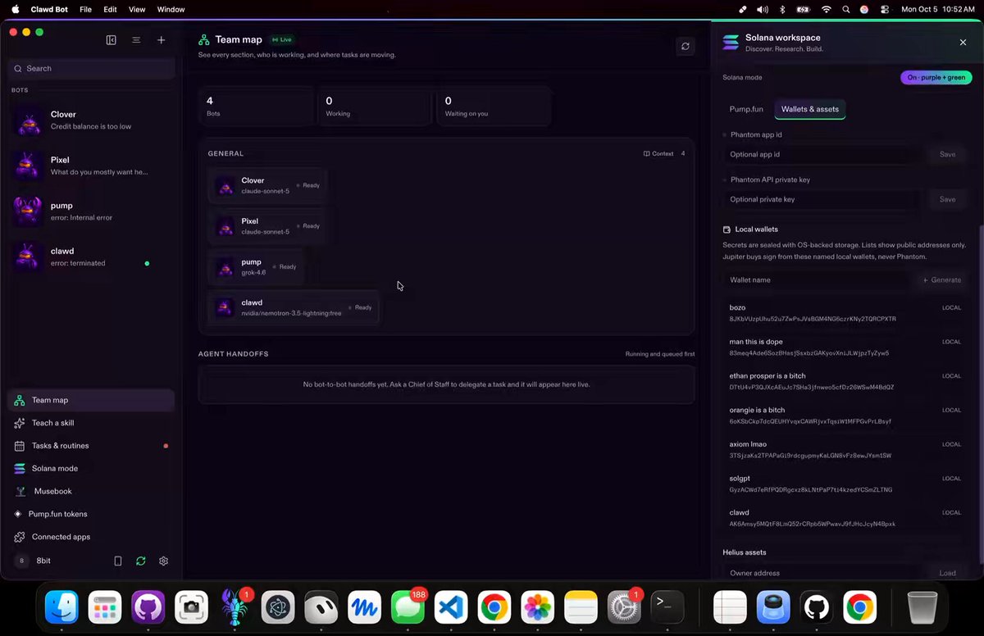Refresh the Team map with the reload button

tap(686, 47)
